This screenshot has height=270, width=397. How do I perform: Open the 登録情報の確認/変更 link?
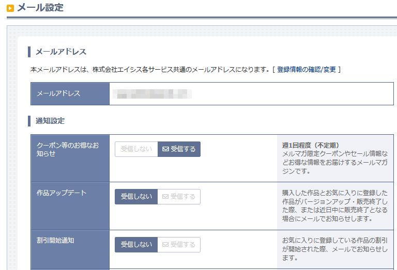pos(307,69)
